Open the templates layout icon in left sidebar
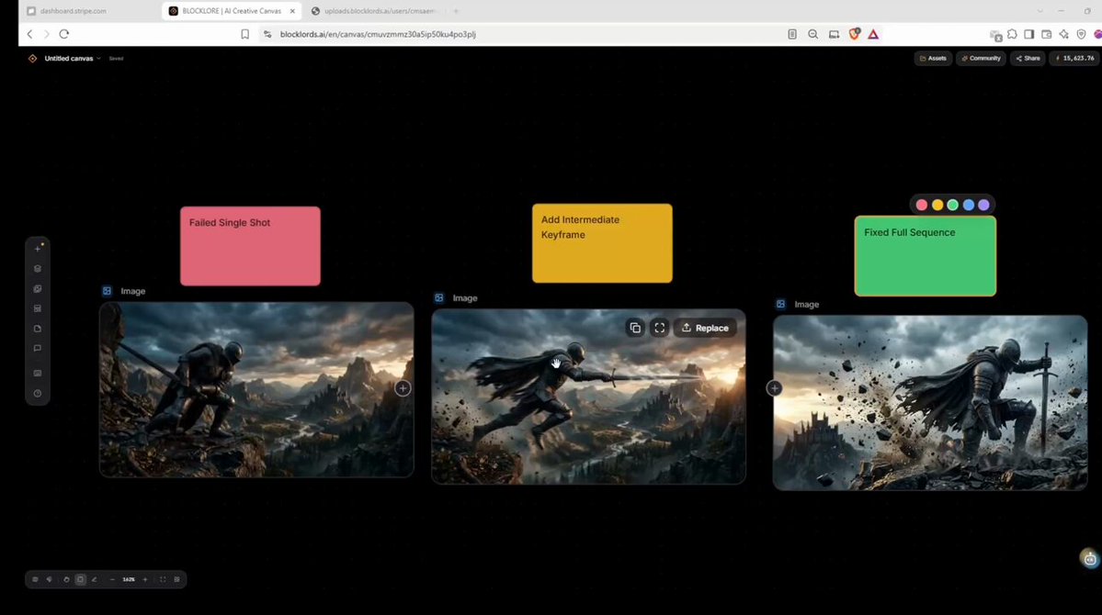1102x615 pixels. click(x=38, y=308)
